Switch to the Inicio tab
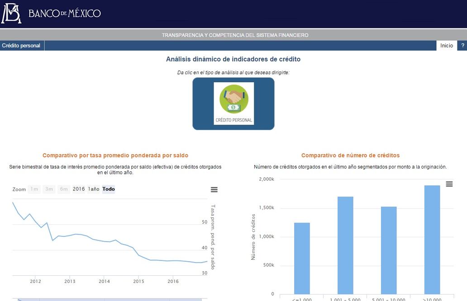This screenshot has width=467, height=301. (446, 45)
